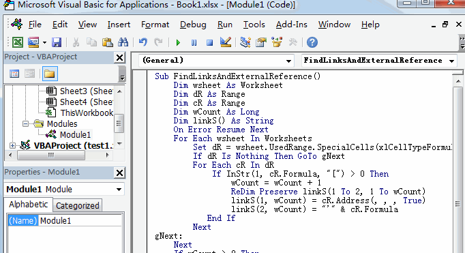Open Find with the binoculars icon
This screenshot has height=253, width=465.
point(123,42)
